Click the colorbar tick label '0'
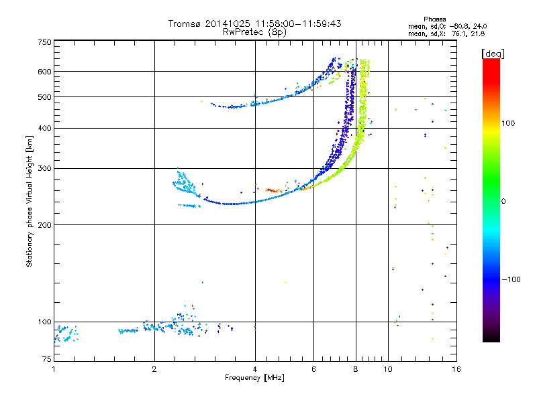The image size is (537, 402). click(x=503, y=202)
